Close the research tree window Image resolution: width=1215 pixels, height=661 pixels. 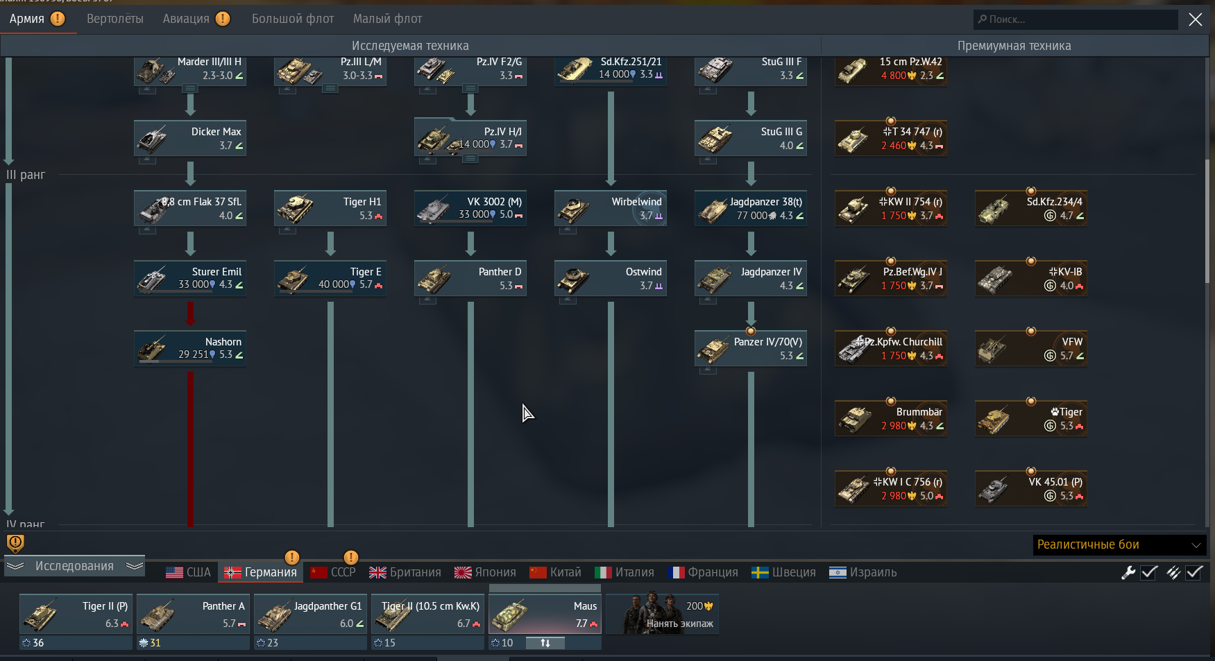tap(1196, 19)
